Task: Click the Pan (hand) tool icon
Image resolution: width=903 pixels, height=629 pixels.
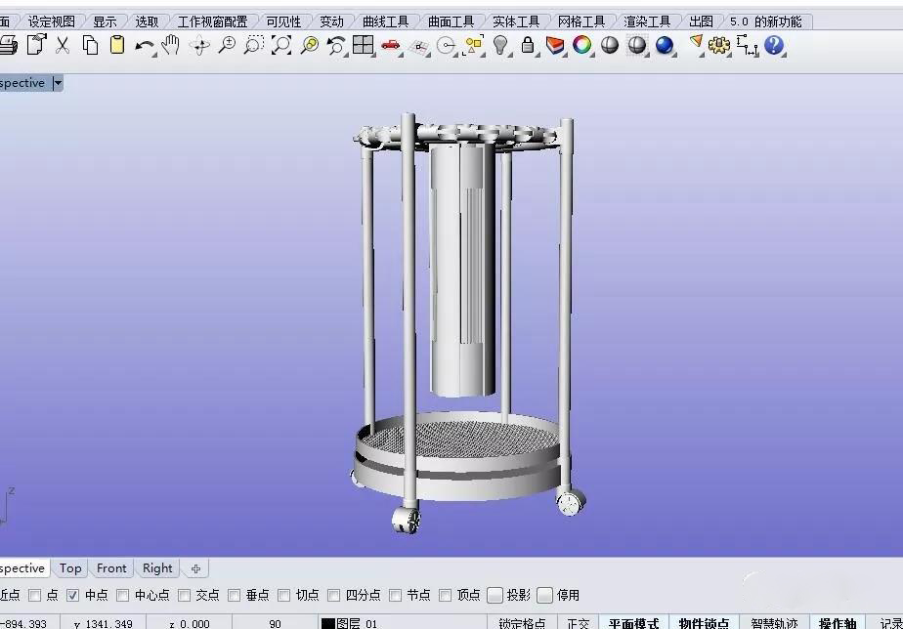Action: click(171, 45)
